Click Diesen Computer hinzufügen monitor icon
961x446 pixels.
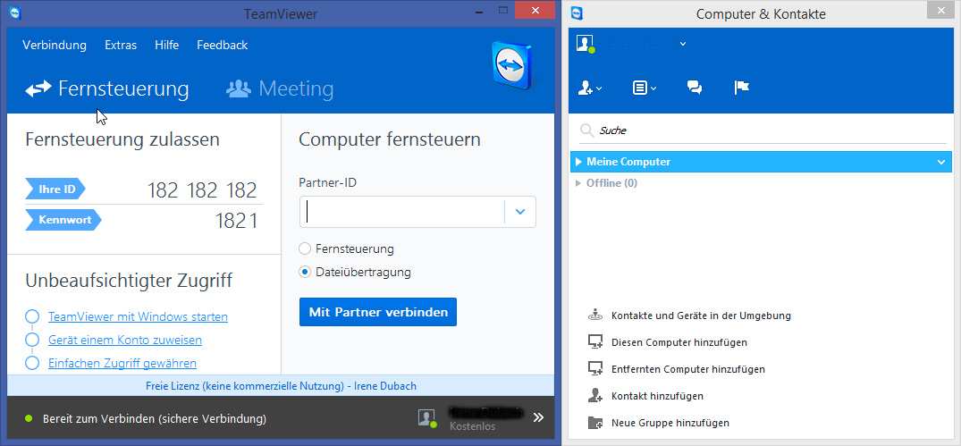[x=595, y=341]
